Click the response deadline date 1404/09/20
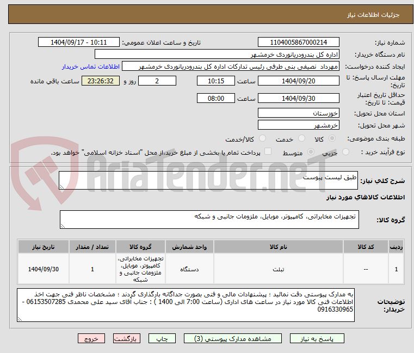The image size is (414, 353). point(298,81)
